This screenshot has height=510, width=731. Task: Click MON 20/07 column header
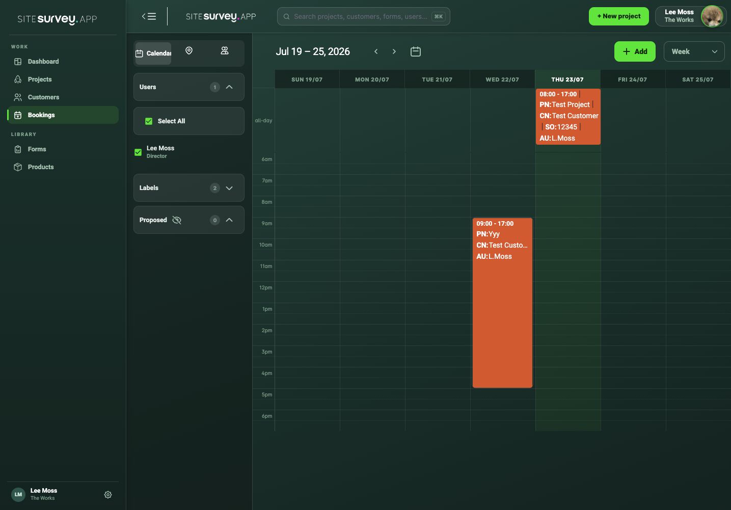372,79
